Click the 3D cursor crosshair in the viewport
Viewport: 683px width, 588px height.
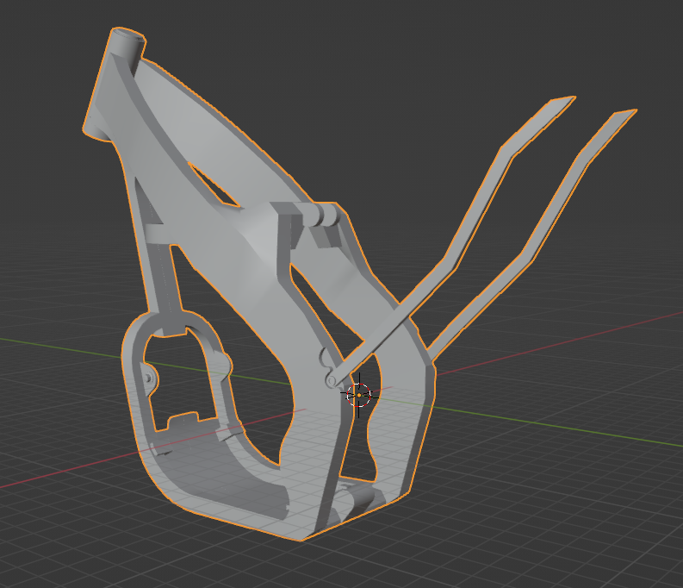359,395
